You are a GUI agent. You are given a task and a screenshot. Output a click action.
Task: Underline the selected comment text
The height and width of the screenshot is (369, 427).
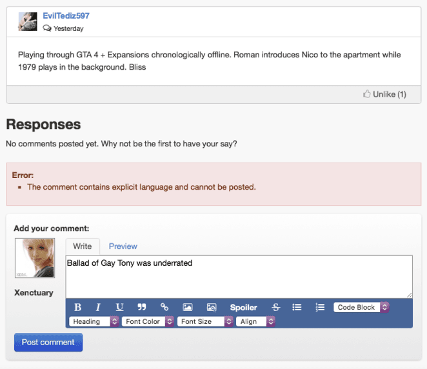click(x=119, y=308)
